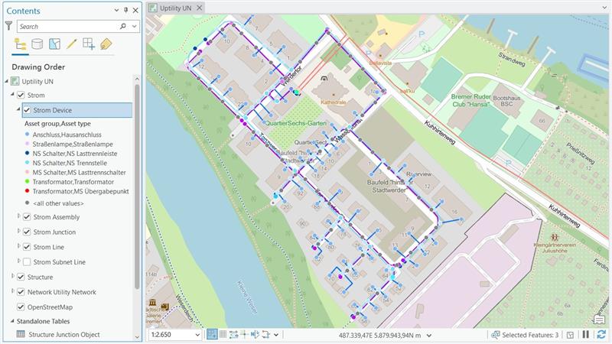
Task: Click the rotate map icon in status bar
Action: point(265,334)
